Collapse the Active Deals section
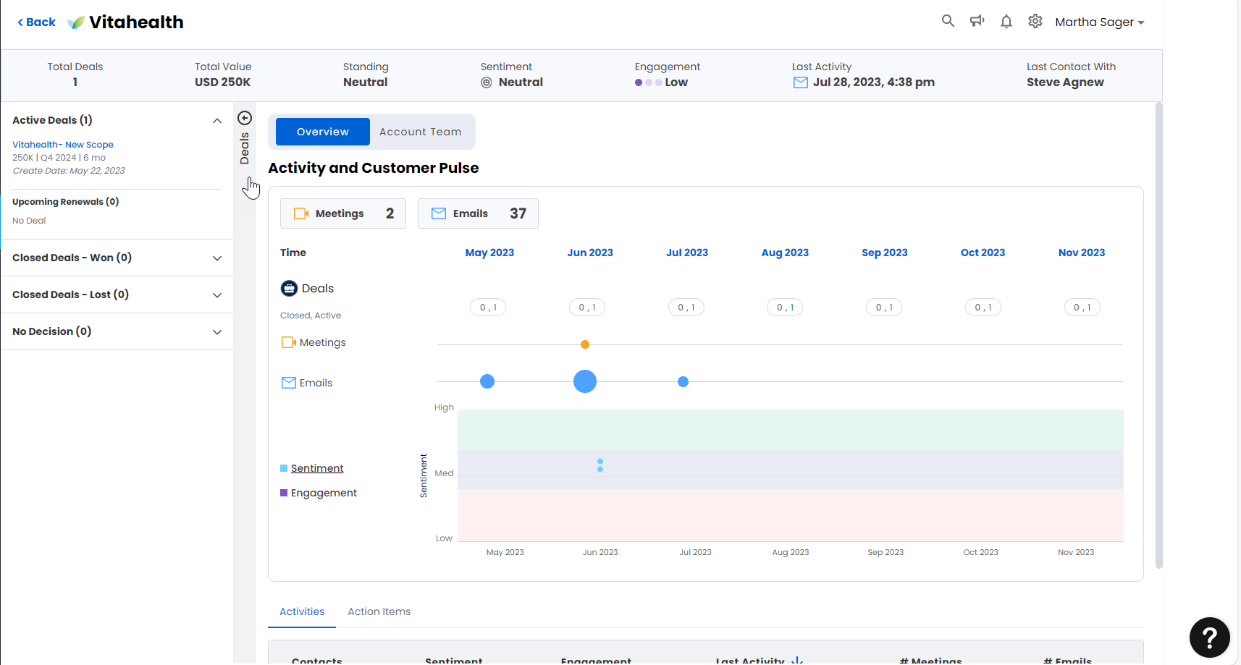 pyautogui.click(x=216, y=121)
